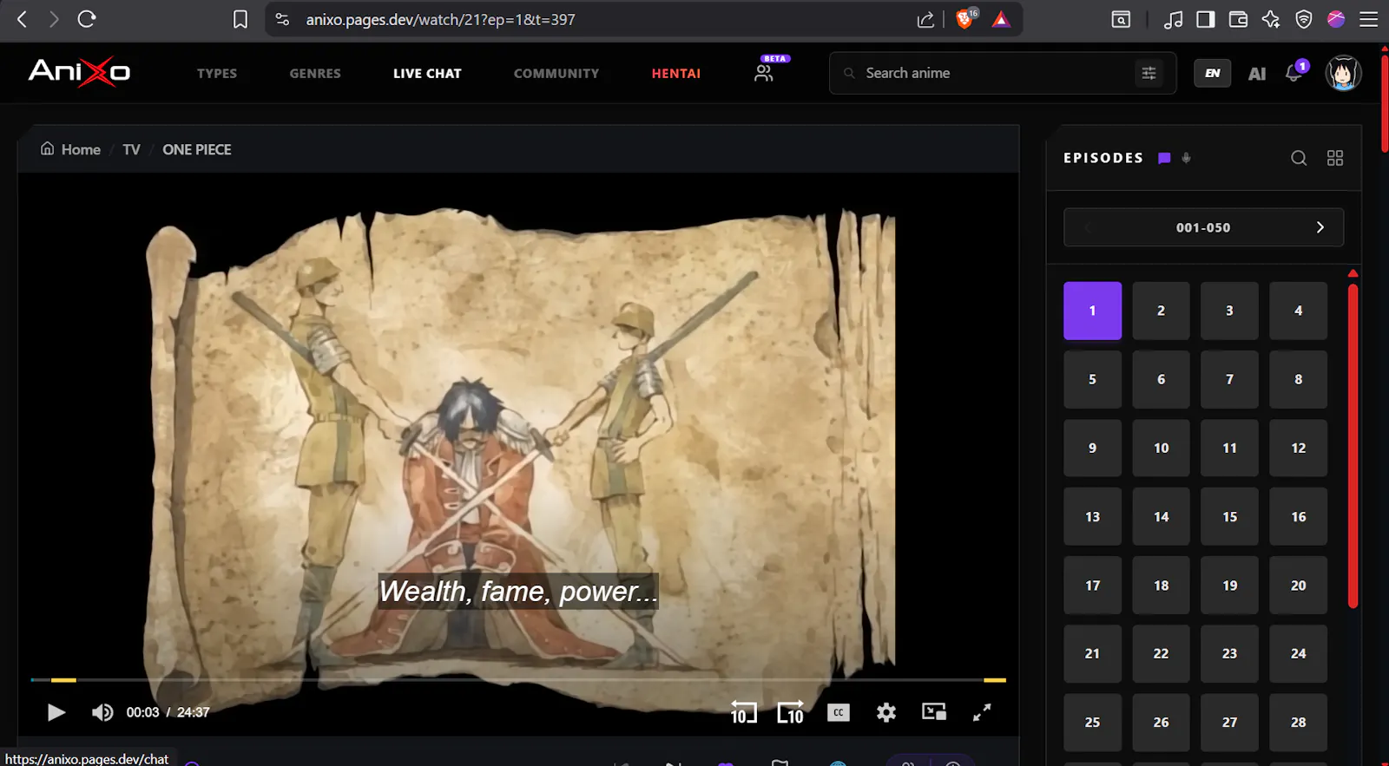Launch the Leo AI sparkle icon

pos(1271,19)
